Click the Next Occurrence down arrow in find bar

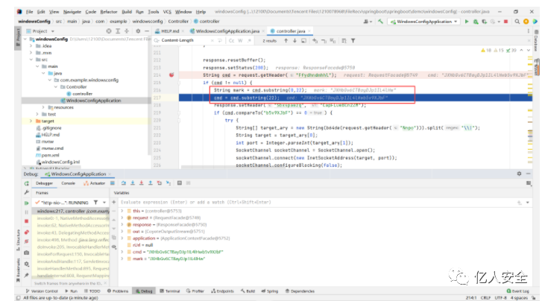click(294, 41)
